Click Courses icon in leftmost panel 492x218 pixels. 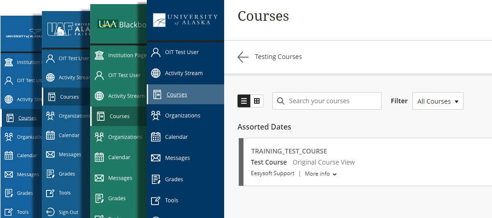click(10, 118)
